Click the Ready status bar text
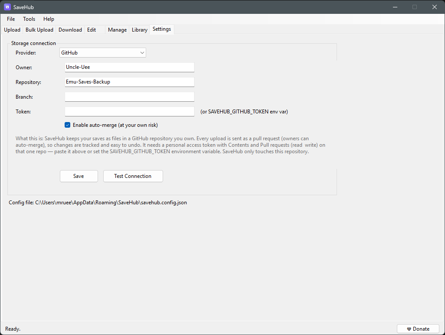Screen dimensions: 445x335 coord(13,329)
